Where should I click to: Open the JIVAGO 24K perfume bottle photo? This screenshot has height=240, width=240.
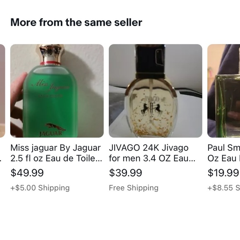pos(156,91)
